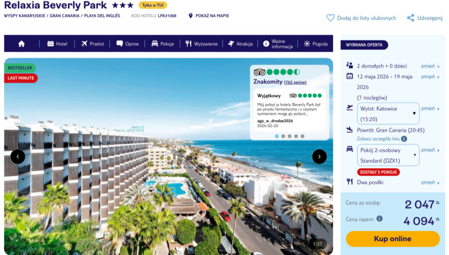The height and width of the screenshot is (255, 449).
Task: Change meal plan via zmień next to Dwa posiłki
Action: [430, 182]
